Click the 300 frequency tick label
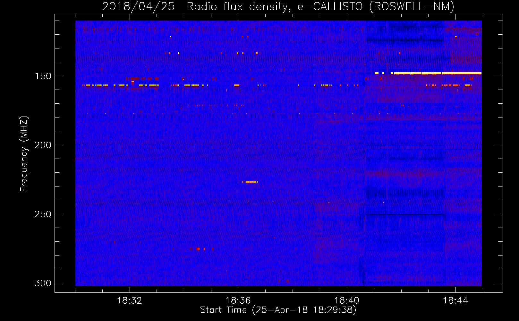Viewport: 519px width, 321px height. [x=43, y=283]
